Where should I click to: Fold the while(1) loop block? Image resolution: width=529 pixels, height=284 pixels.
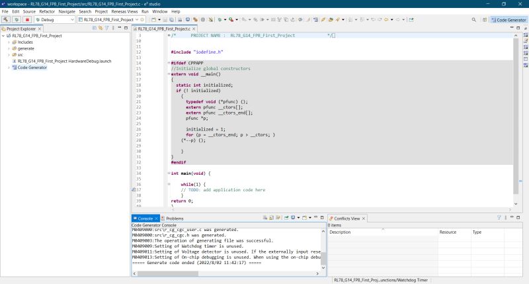click(x=169, y=185)
